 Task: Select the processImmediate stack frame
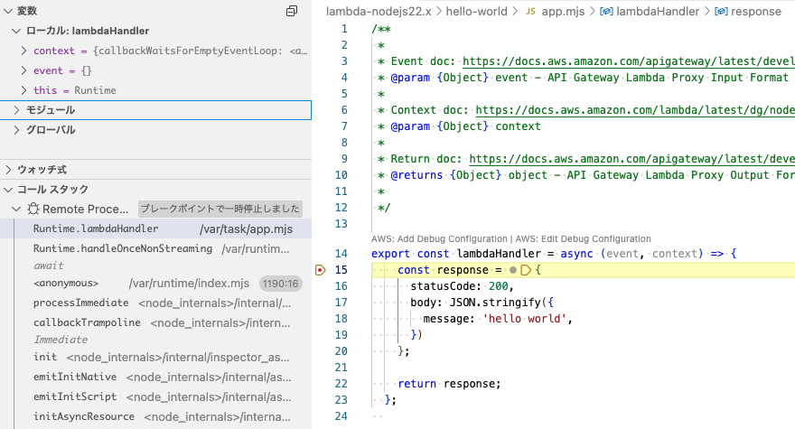pyautogui.click(x=155, y=303)
